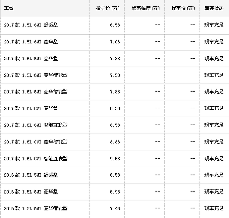Select 2016款 1.5L 5MT 舒适型 model
The image size is (229, 218).
click(31, 175)
